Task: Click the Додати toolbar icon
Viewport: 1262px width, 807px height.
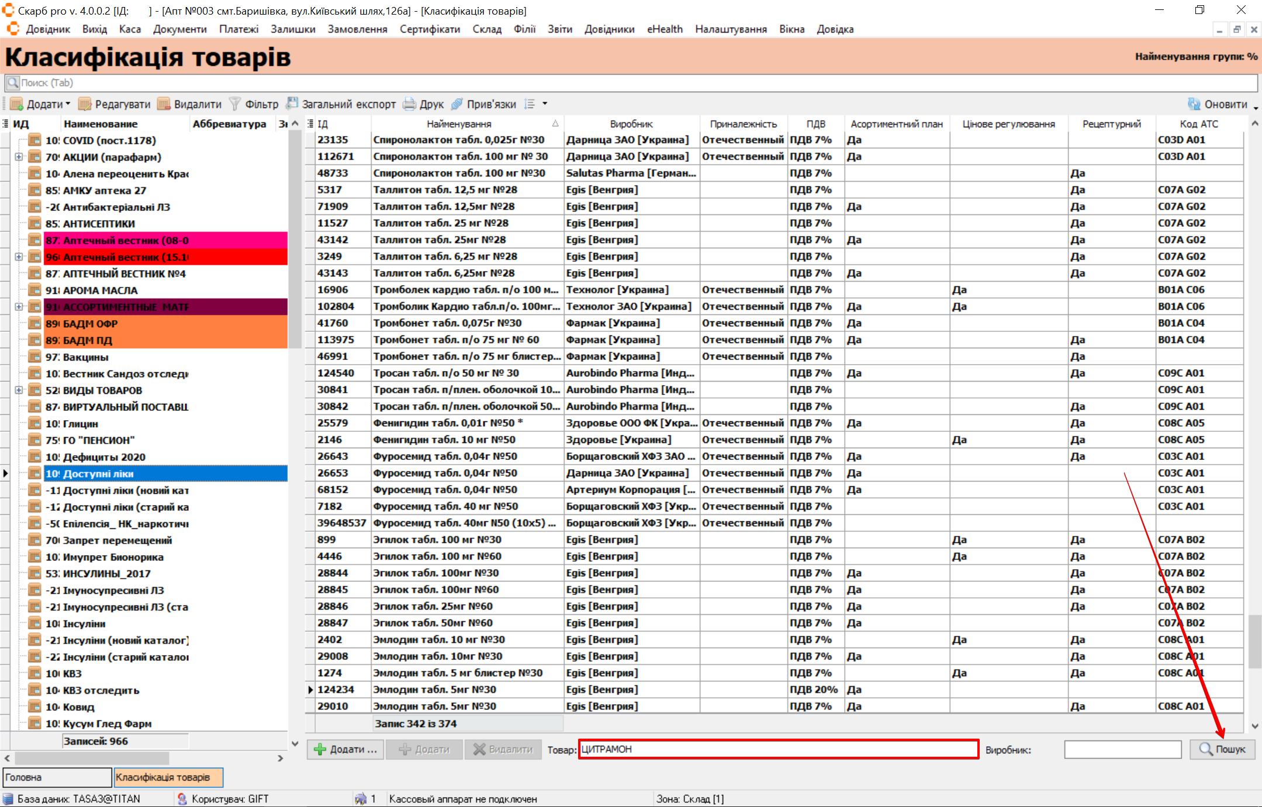Action: 17,104
